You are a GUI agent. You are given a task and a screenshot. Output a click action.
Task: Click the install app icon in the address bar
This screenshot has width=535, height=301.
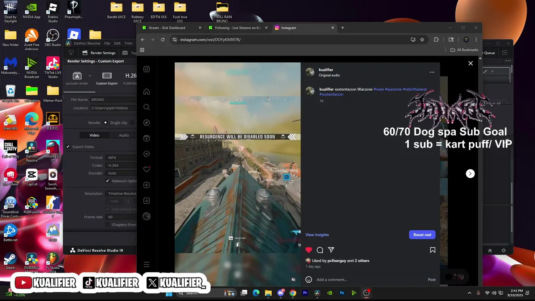[x=413, y=39]
